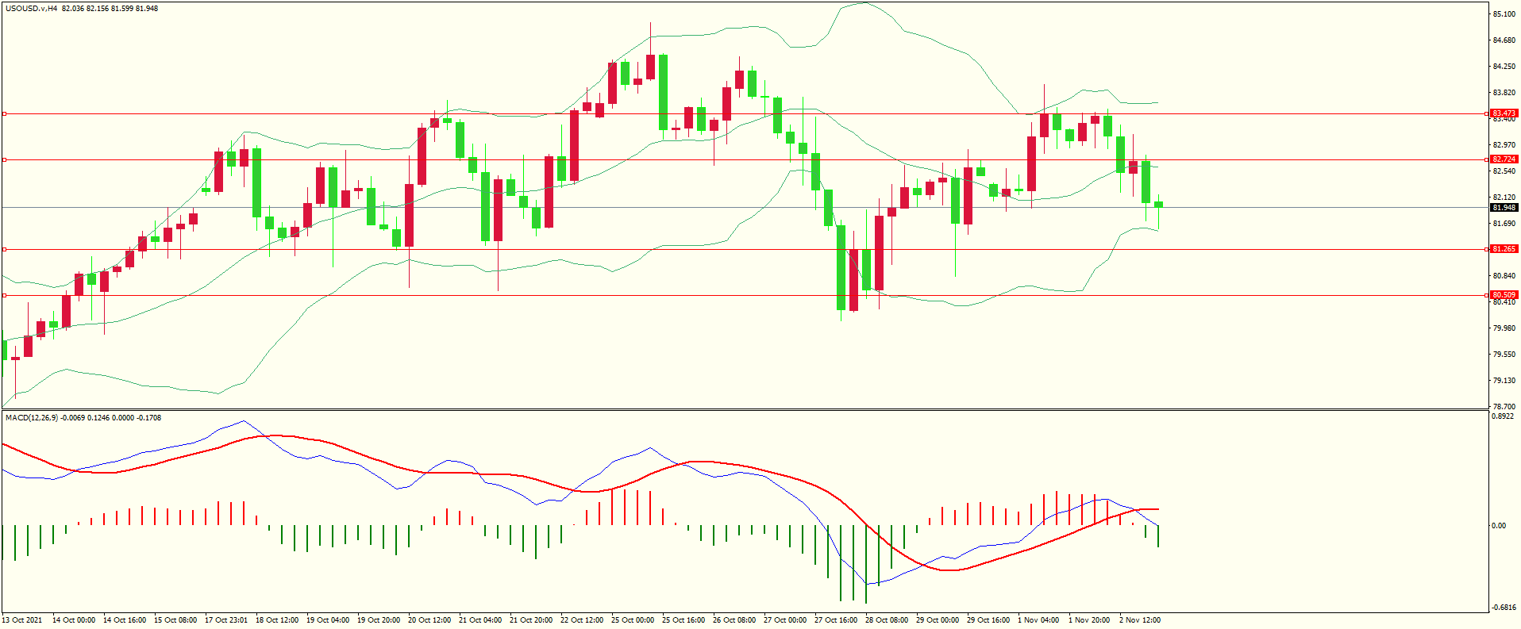Viewport: 1521px width, 629px height.
Task: Click the 20 Oct 12:00 time label
Action: [x=429, y=620]
